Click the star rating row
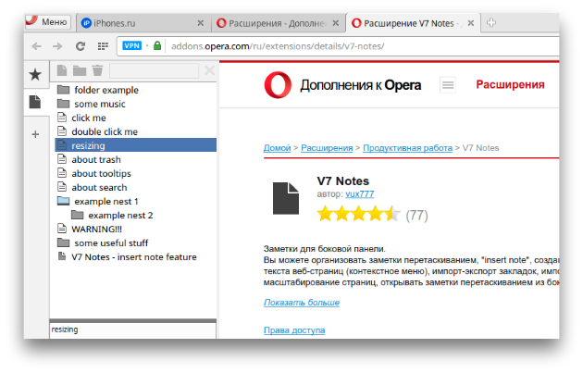The height and width of the screenshot is (373, 583). [x=358, y=215]
